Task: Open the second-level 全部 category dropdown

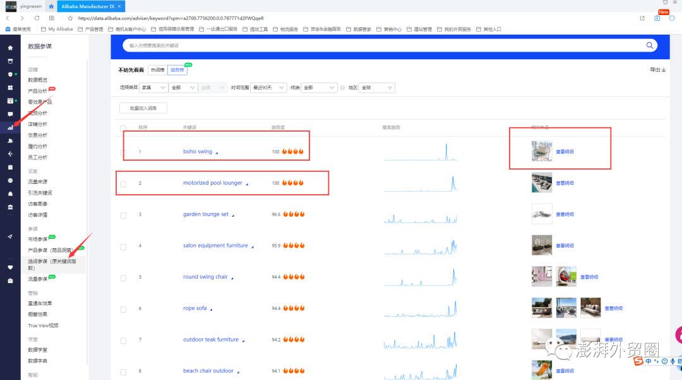Action: 182,88
